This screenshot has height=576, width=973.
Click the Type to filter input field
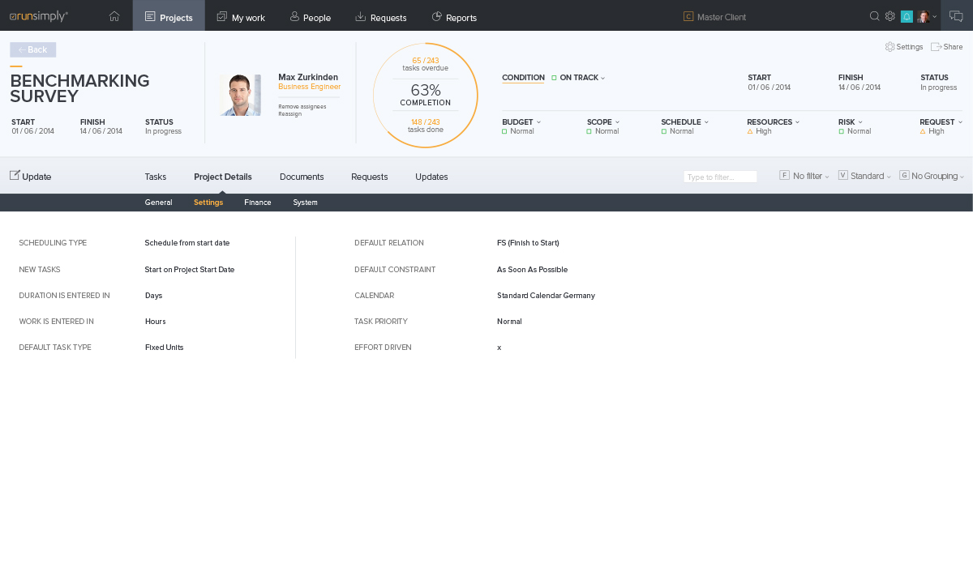coord(720,177)
